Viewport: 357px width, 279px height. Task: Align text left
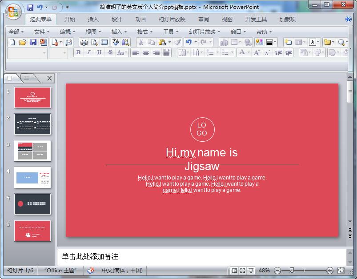pyautogui.click(x=136, y=52)
